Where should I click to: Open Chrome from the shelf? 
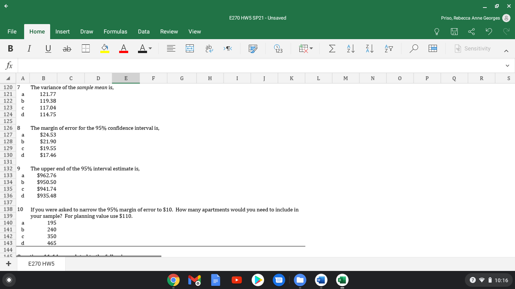pos(173,280)
